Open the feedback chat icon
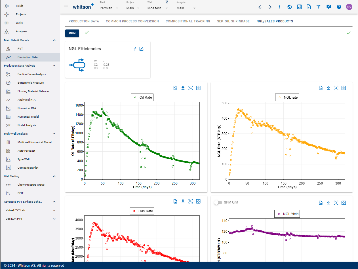 [x=328, y=7]
